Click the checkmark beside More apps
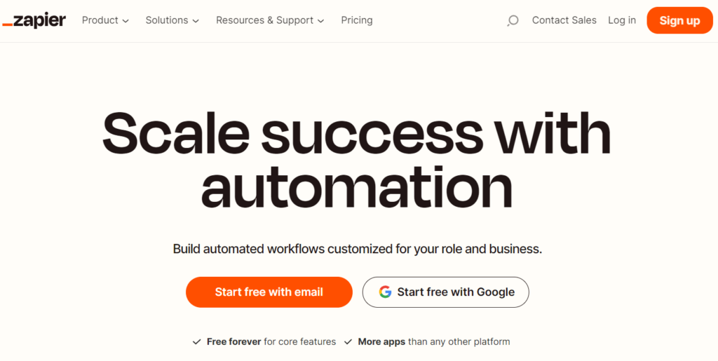Viewport: 718px width, 361px height. click(348, 342)
